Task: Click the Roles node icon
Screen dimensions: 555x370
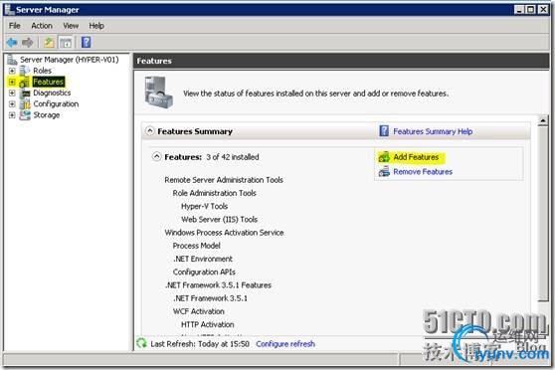Action: click(25, 71)
